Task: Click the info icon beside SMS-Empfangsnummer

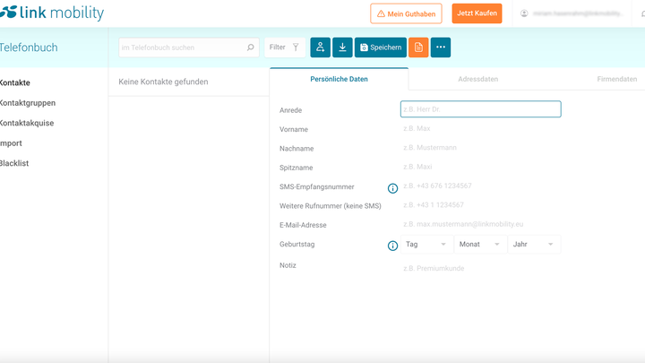Action: 393,188
